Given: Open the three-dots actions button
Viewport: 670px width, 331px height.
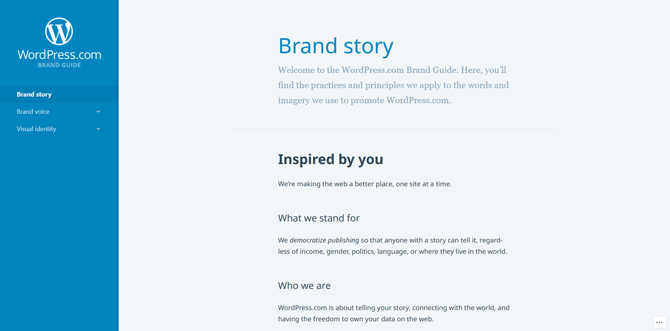Looking at the screenshot, I should coord(659,322).
